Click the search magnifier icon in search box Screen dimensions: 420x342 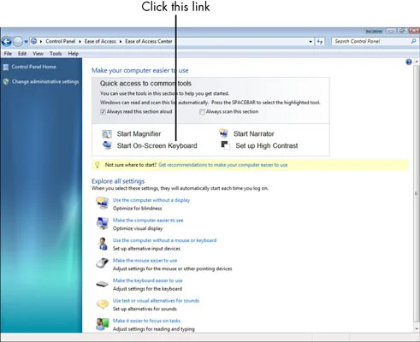[413, 41]
